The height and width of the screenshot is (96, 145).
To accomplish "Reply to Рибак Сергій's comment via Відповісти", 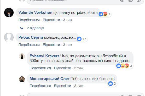I will click(51, 45).
